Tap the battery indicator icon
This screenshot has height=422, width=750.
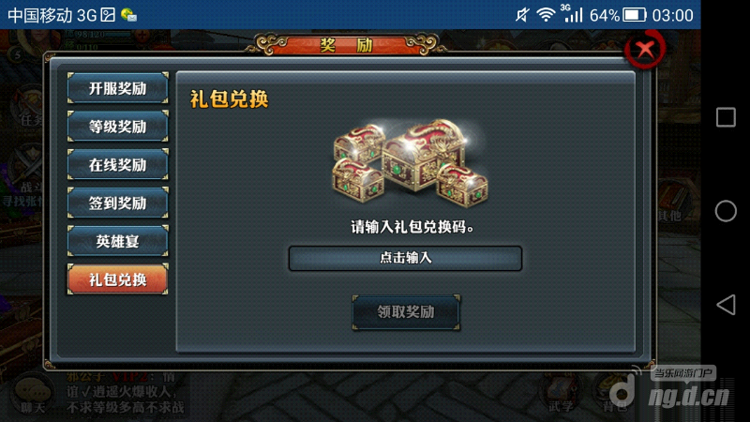636,15
